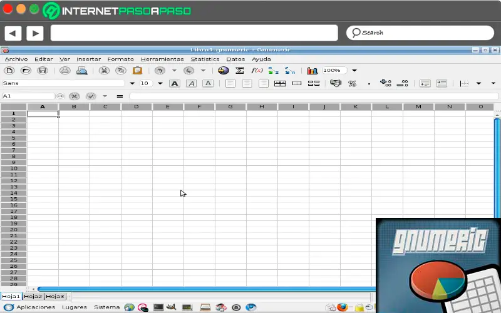Screen dimensions: 501x313
Task: Accept cell entry with the checkmark button
Action: point(91,96)
